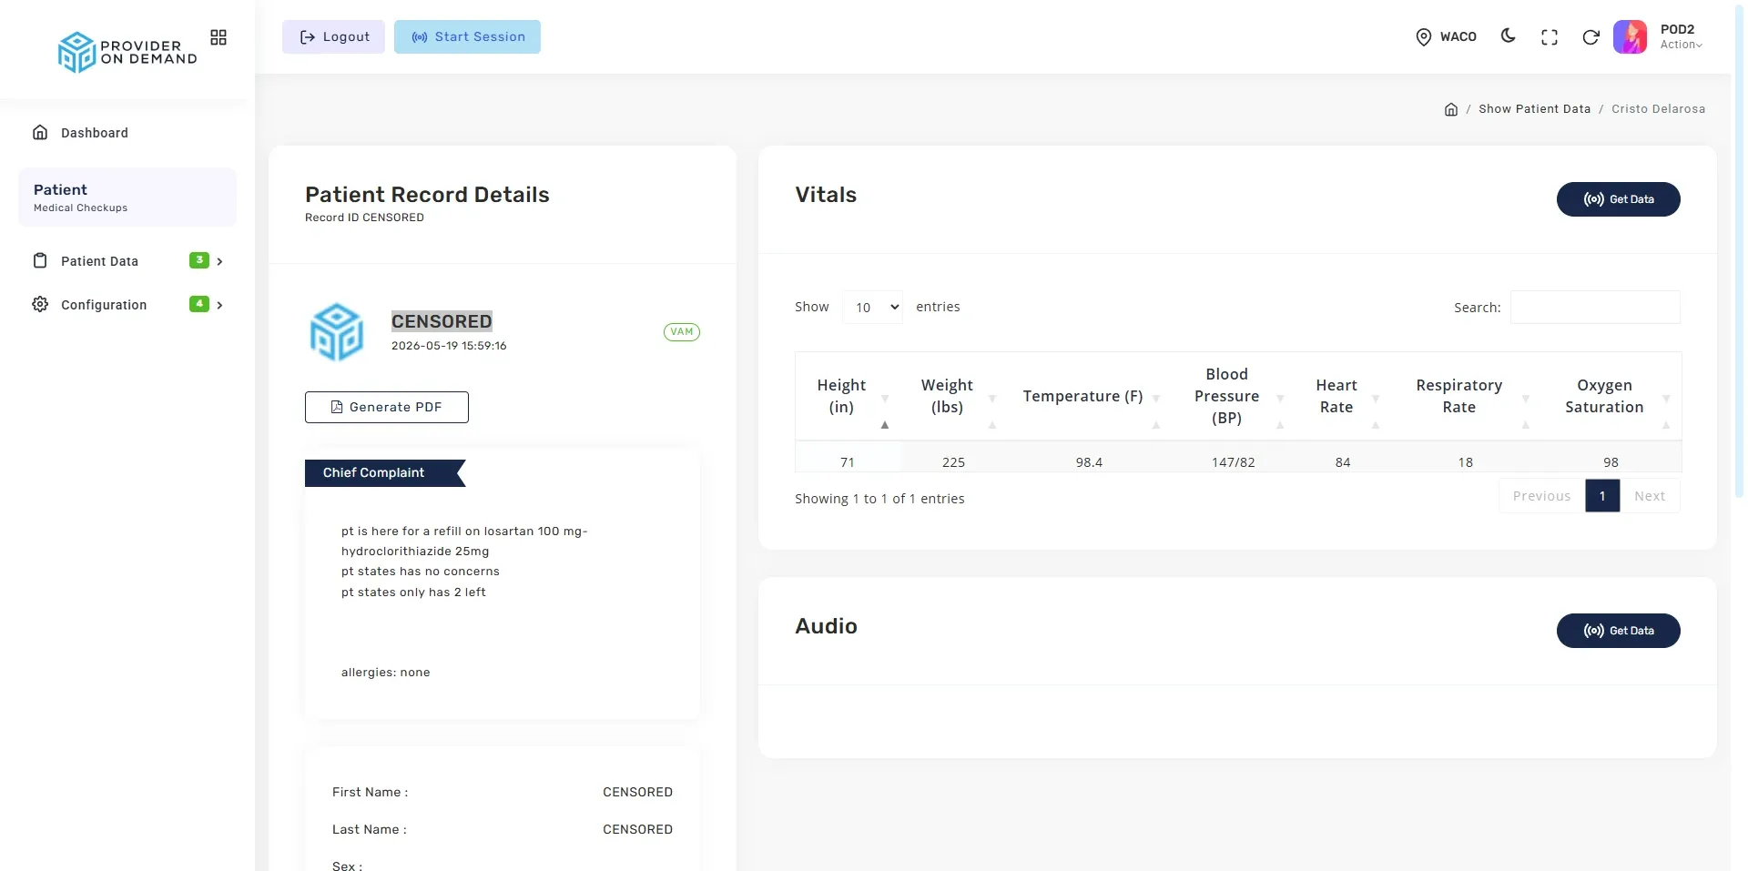Screen dimensions: 1748x871
Task: Sort Vitals table by Oxygen Saturation
Action: pos(1611,397)
